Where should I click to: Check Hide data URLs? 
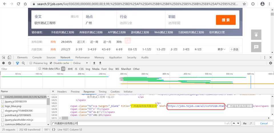(40, 69)
